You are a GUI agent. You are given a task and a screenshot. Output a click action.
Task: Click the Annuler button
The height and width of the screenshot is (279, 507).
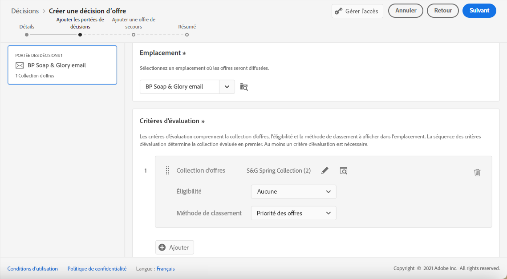(406, 11)
